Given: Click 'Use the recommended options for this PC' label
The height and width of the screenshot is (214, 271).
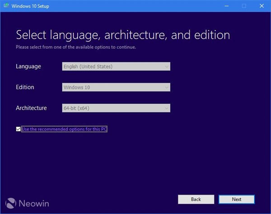Looking at the screenshot, I should (64, 129).
